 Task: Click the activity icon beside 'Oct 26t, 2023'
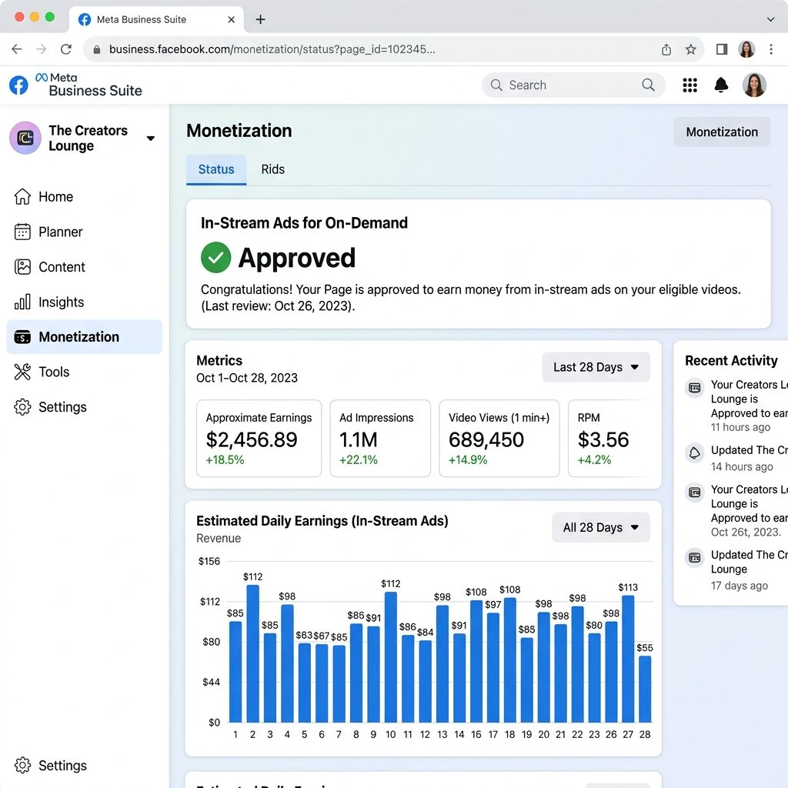(694, 492)
